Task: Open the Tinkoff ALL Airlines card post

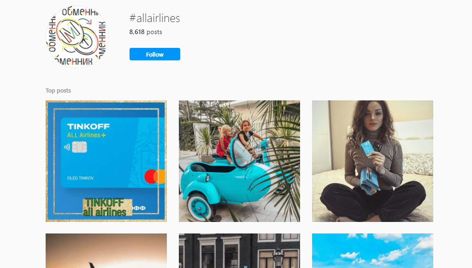Action: click(106, 161)
